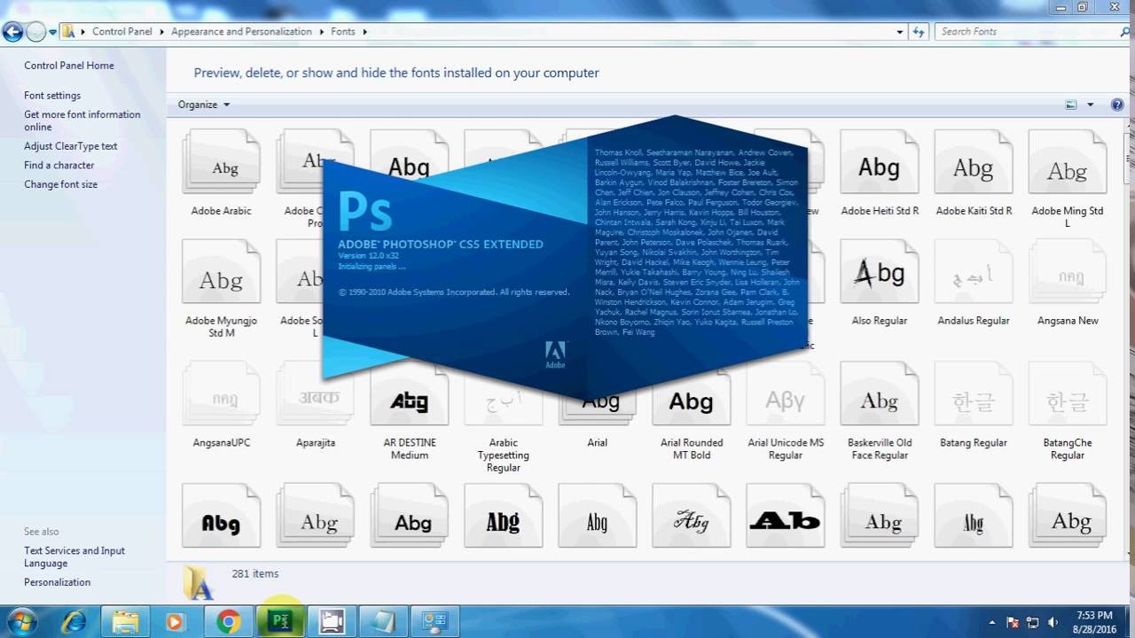Open Internet Explorer from the taskbar
Viewport: 1135px width, 638px height.
click(73, 622)
